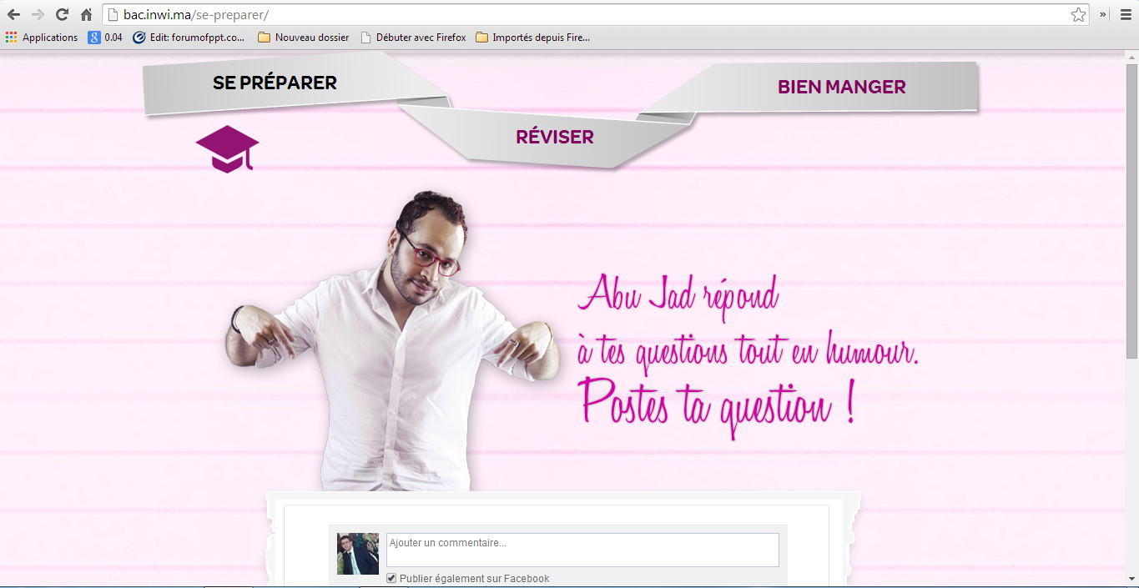This screenshot has height=588, width=1139.
Task: Open the Nouveau dossier bookmark folder
Action: [304, 38]
